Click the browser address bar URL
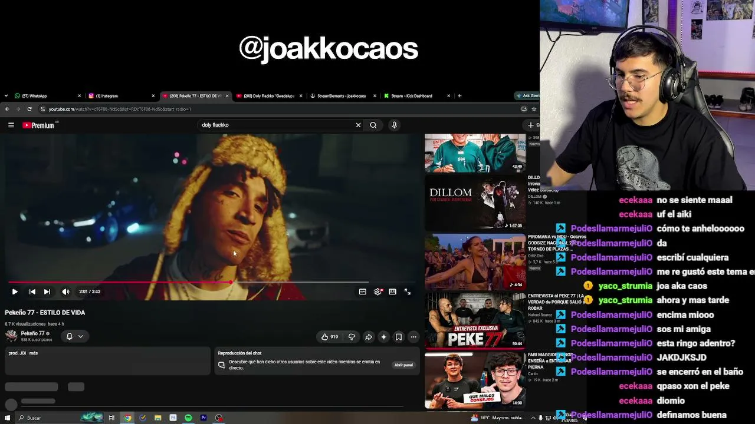 point(120,109)
